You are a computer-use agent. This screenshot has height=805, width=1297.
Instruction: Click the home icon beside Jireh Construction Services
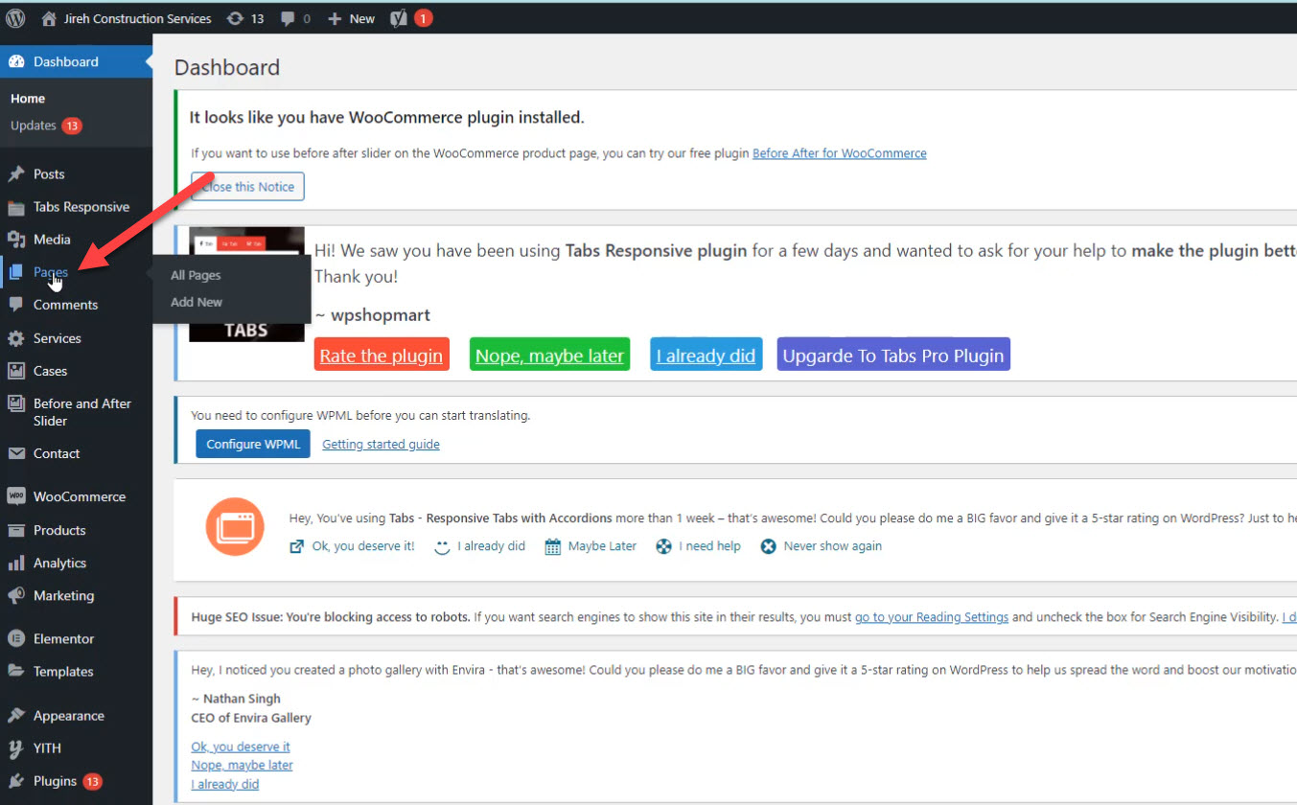(x=49, y=18)
